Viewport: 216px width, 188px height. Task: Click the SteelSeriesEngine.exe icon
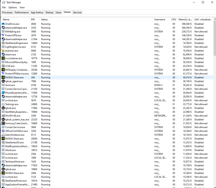[x=3, y=43]
